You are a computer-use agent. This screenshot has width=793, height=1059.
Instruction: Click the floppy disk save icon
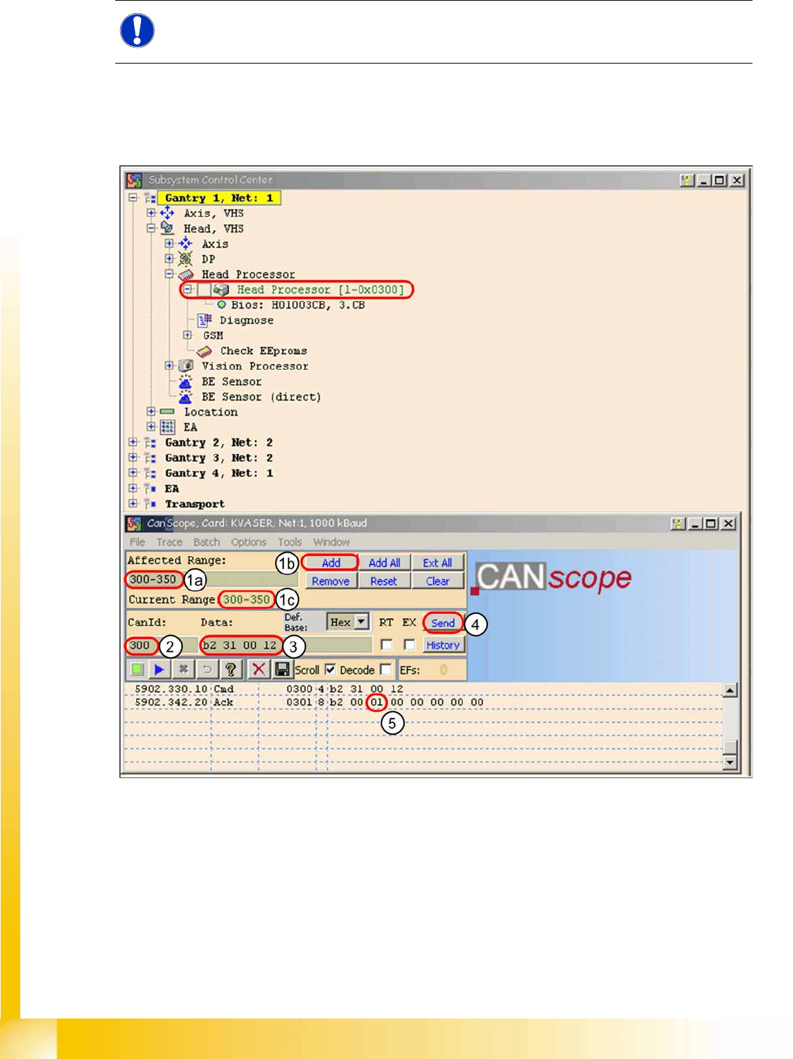282,669
